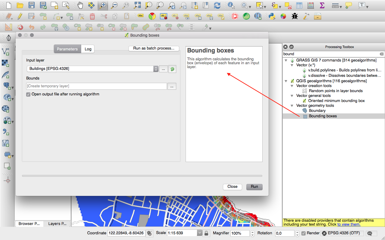The image size is (385, 240).
Task: Click Zoom Full extent arrows icon
Action: point(137,5)
